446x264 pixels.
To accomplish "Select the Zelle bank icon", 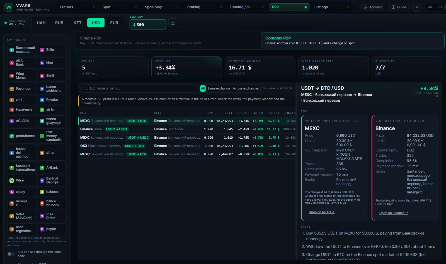I will tap(42, 50).
